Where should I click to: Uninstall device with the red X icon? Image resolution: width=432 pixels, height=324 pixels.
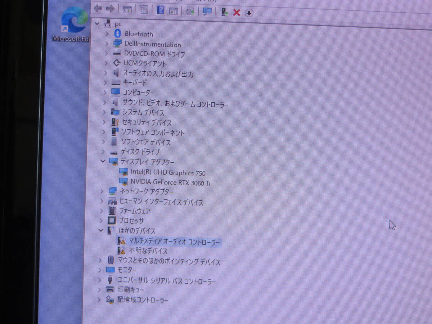(237, 13)
